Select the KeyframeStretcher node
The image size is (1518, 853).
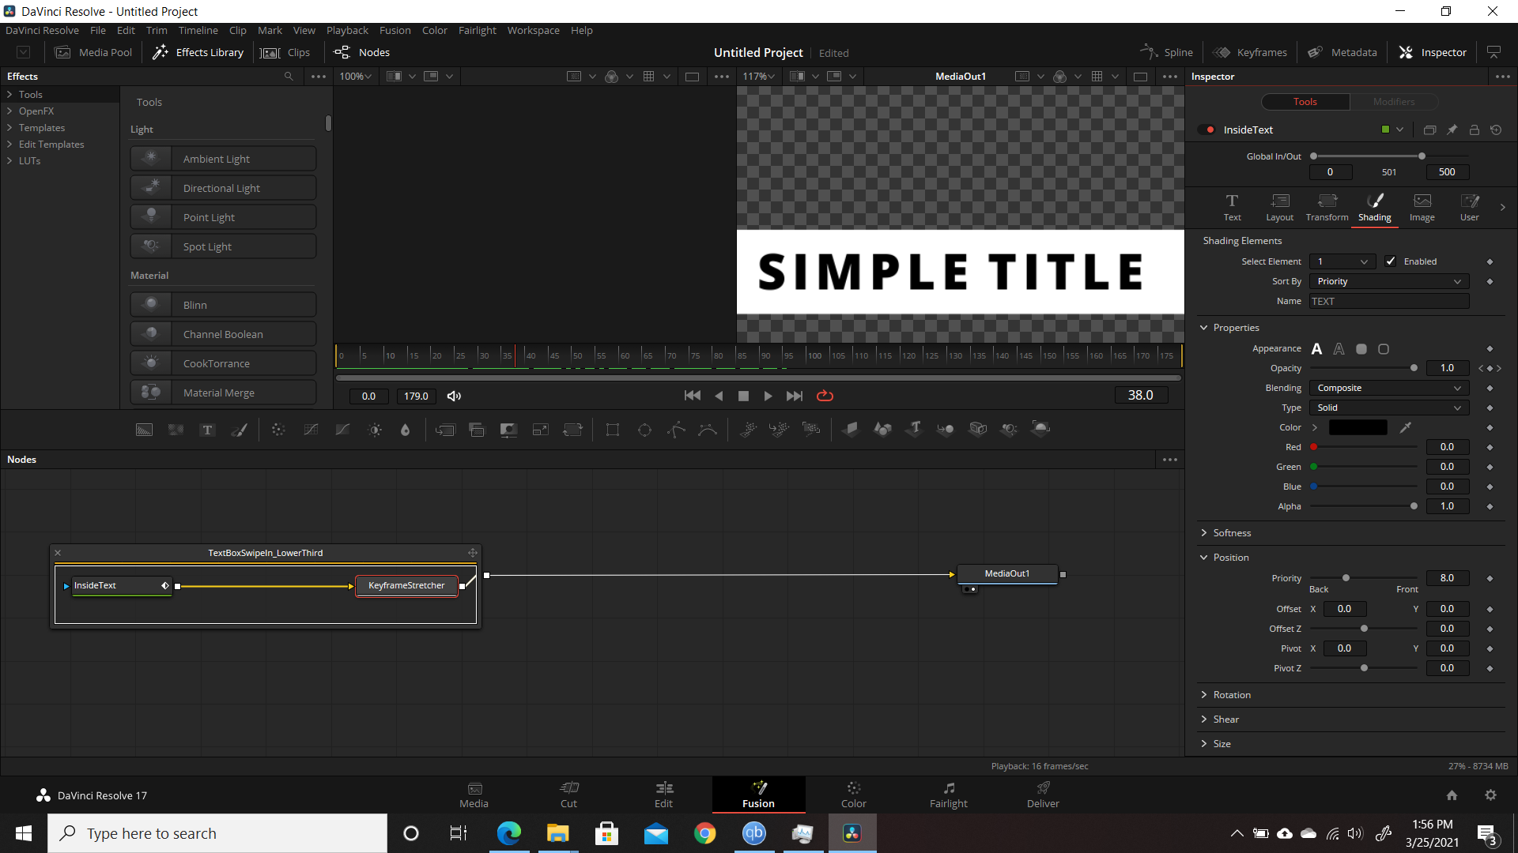pos(406,585)
